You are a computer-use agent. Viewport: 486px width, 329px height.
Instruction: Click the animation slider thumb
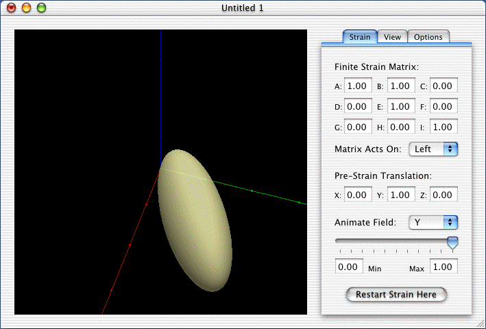point(452,243)
